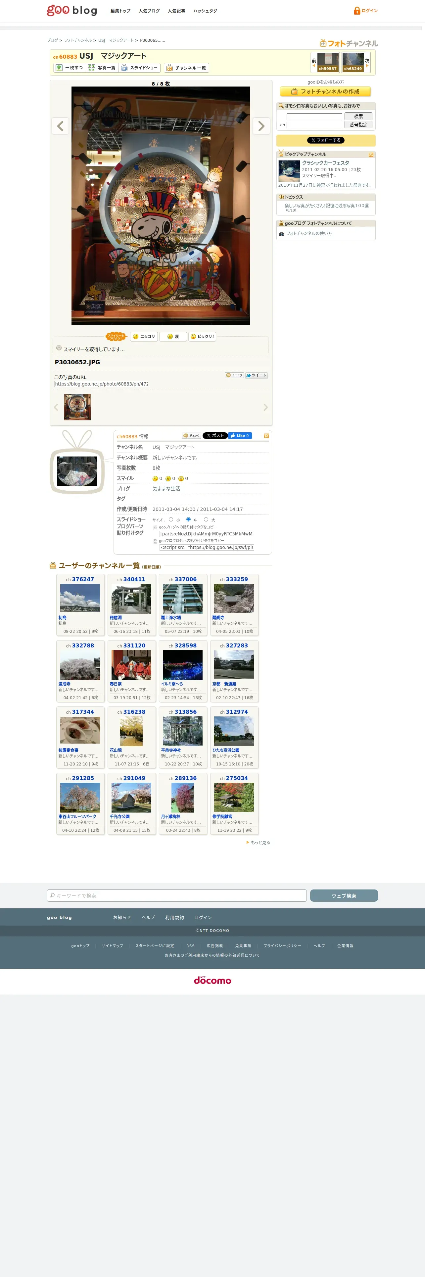Click the script embed tag field
The image size is (425, 1277).
[x=207, y=548]
